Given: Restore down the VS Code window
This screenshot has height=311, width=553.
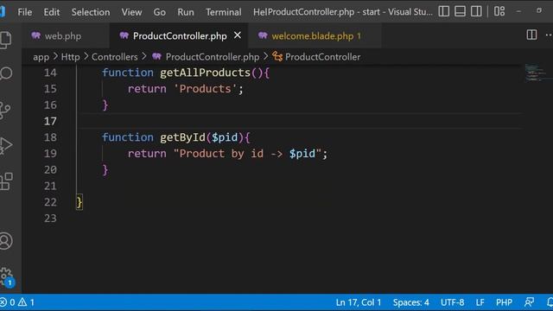Looking at the screenshot, I should pyautogui.click(x=539, y=11).
